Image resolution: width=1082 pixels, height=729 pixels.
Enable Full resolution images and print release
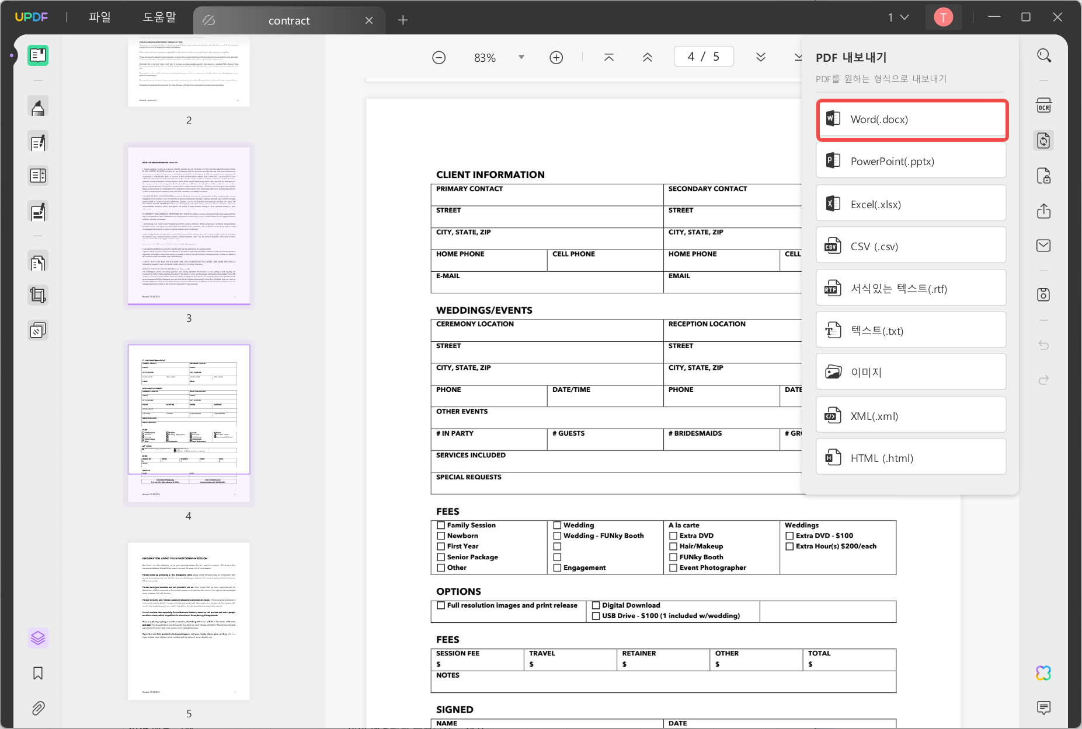[441, 605]
